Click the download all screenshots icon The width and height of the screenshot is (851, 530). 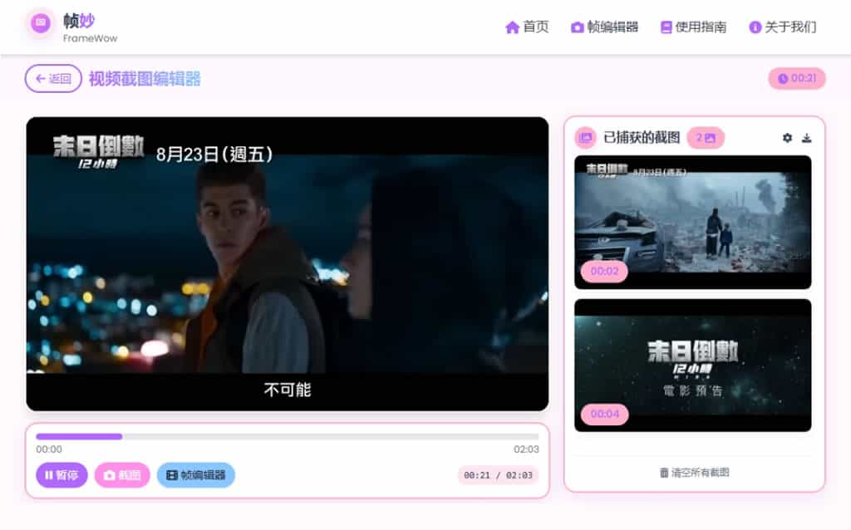806,138
